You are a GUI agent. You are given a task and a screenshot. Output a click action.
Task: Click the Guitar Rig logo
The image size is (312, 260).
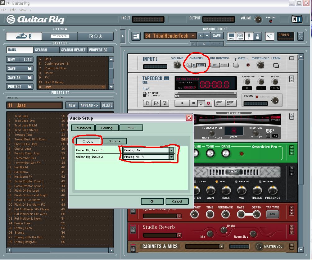35,19
